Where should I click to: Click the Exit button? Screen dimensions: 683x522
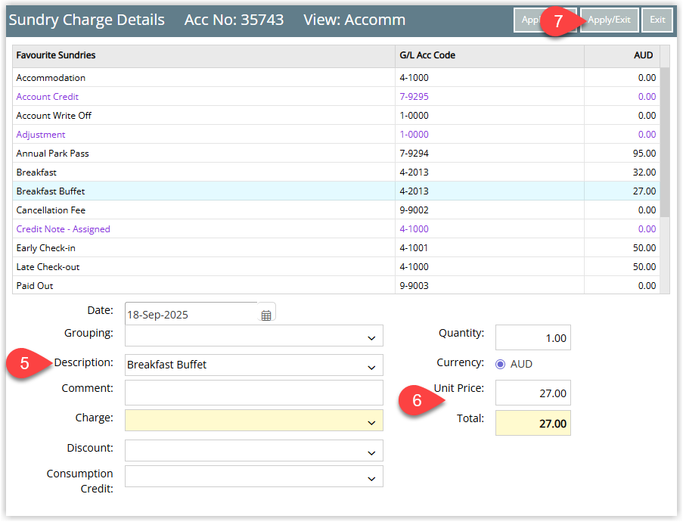pos(657,20)
